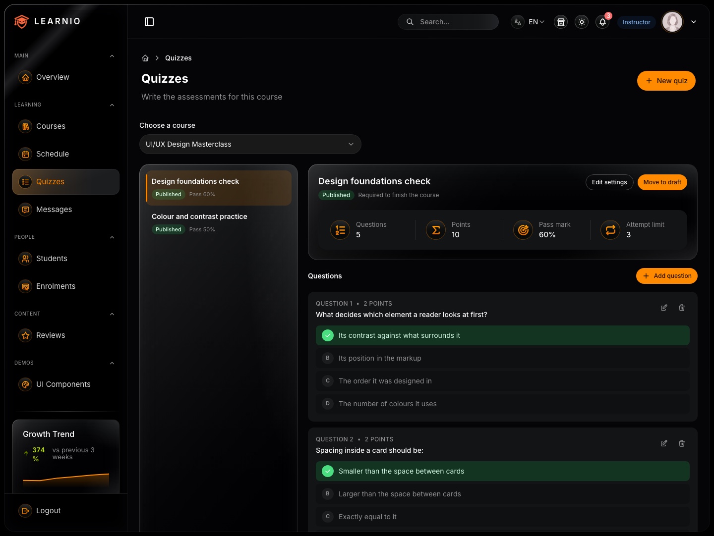Delete Question 2 using the trash icon
714x536 pixels.
(682, 443)
